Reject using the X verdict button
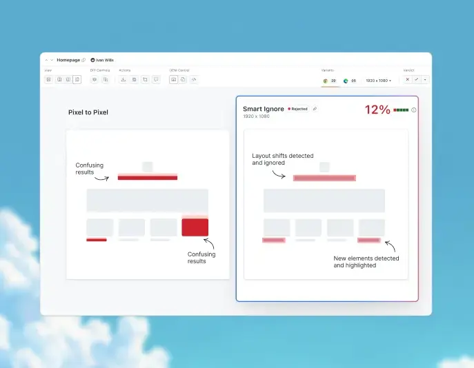The width and height of the screenshot is (474, 368). (x=407, y=80)
